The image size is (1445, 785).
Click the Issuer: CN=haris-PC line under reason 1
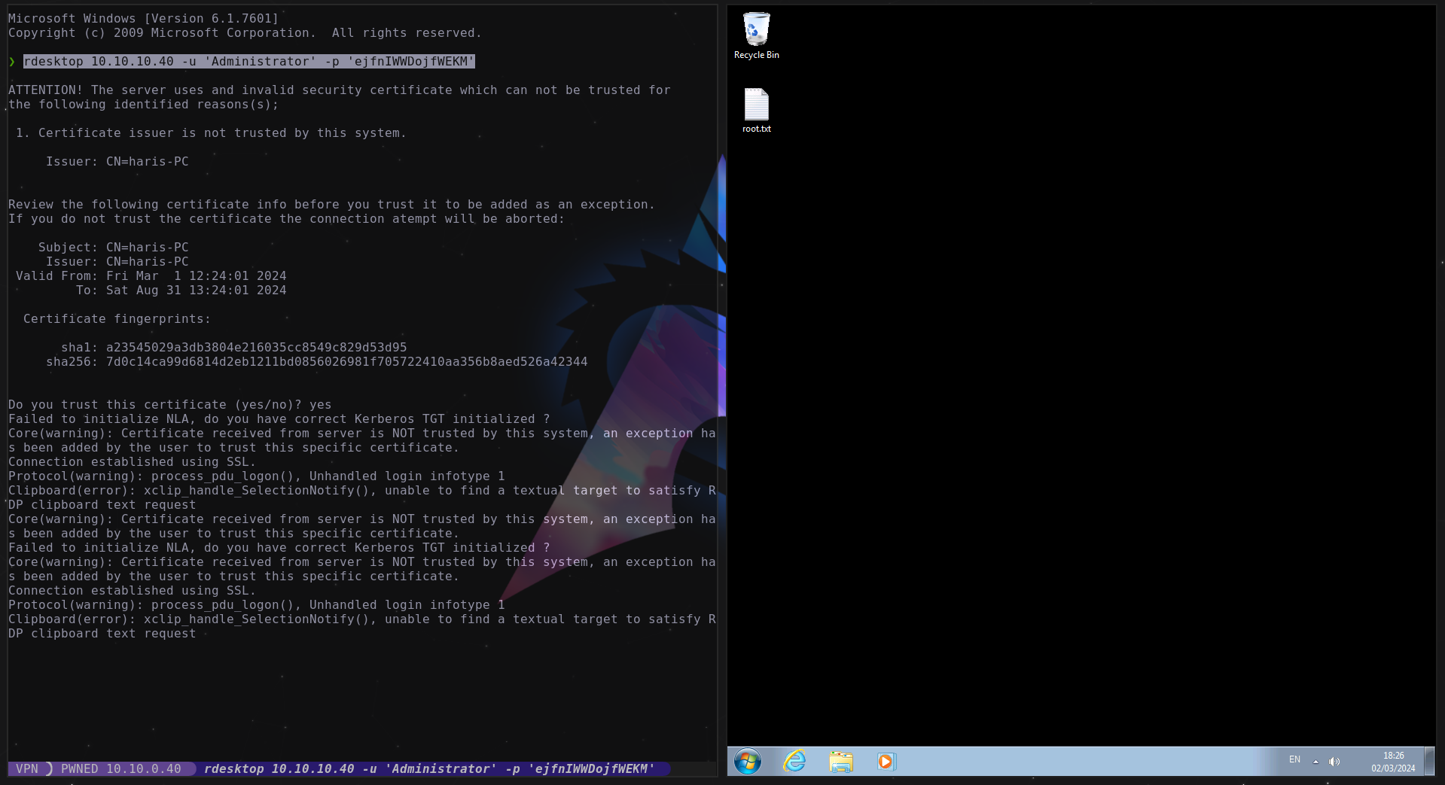pyautogui.click(x=117, y=161)
